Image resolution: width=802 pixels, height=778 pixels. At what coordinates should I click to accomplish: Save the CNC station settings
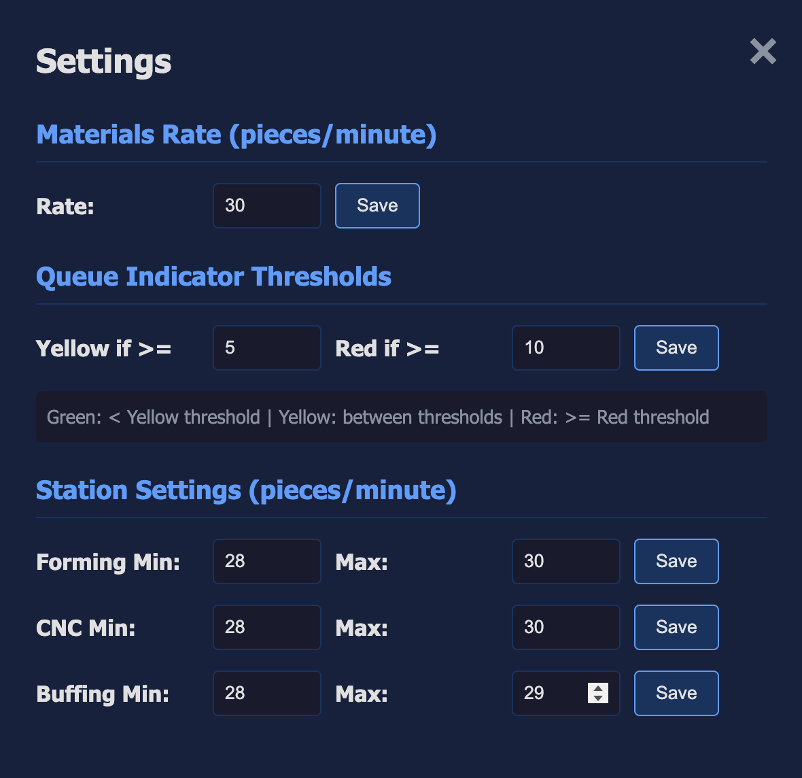click(676, 627)
